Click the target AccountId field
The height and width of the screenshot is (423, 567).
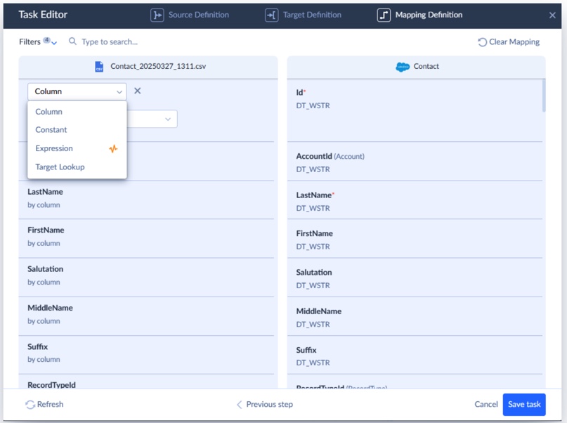coord(415,161)
